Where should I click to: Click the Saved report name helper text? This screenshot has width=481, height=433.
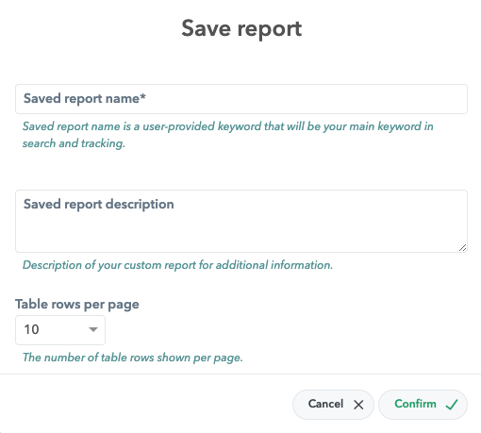[228, 135]
